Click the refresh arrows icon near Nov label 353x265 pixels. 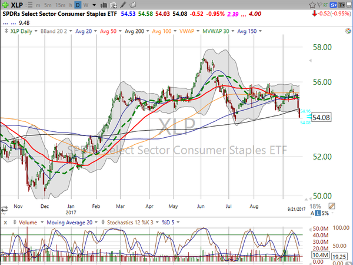click(x=4, y=209)
